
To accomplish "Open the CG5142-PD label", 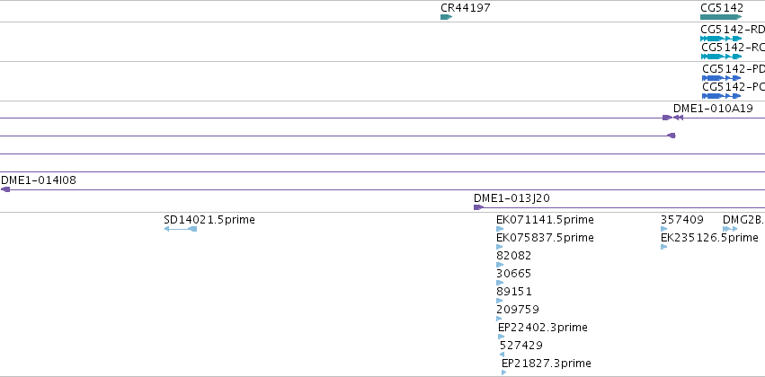I will pos(734,69).
